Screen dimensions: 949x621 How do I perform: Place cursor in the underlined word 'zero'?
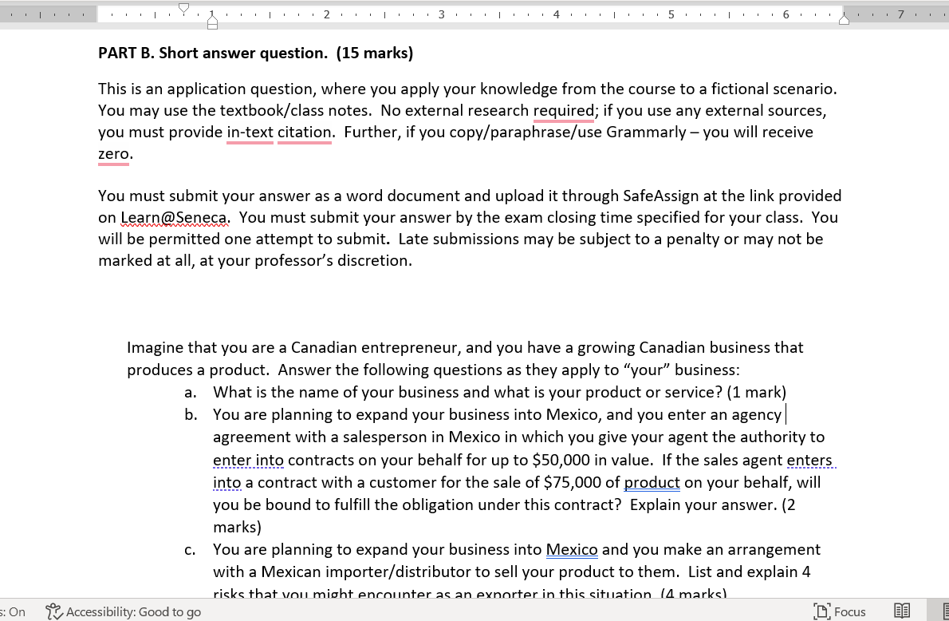[113, 153]
